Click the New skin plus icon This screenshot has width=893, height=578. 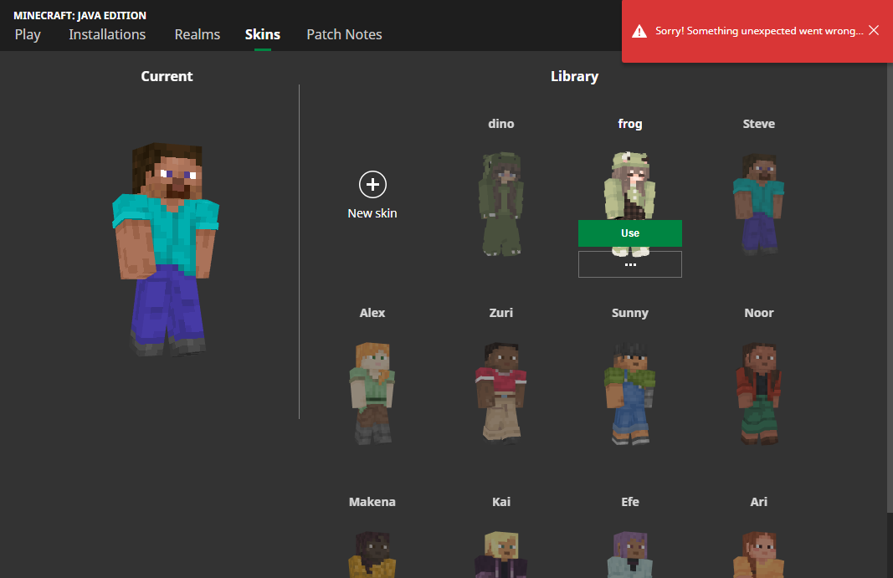point(372,185)
